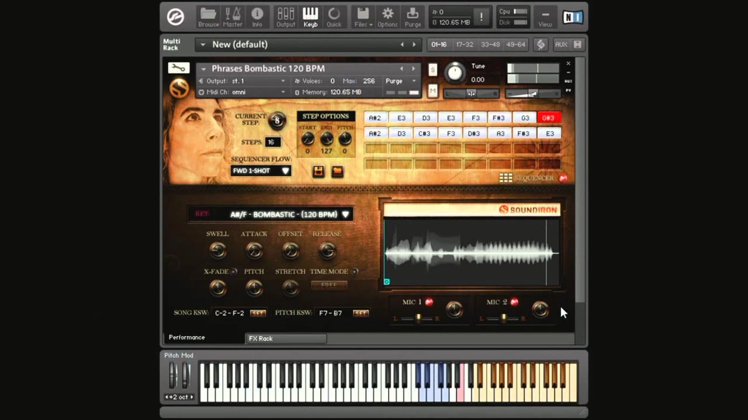748x420 pixels.
Task: Load sequence with the folder icon
Action: coord(337,171)
